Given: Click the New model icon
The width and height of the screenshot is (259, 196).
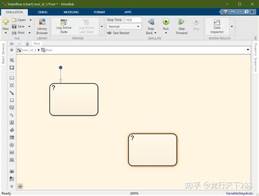Looking at the screenshot, I should coord(5,22).
